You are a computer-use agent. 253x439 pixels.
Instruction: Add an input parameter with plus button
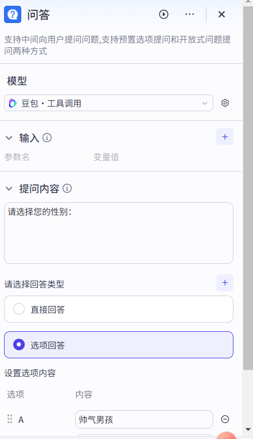pos(225,137)
